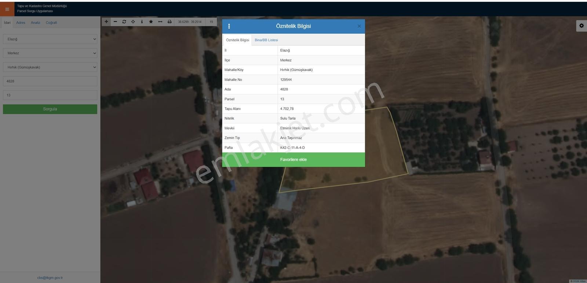
Task: Choose the measure distance arrow tool
Action: [x=160, y=22]
